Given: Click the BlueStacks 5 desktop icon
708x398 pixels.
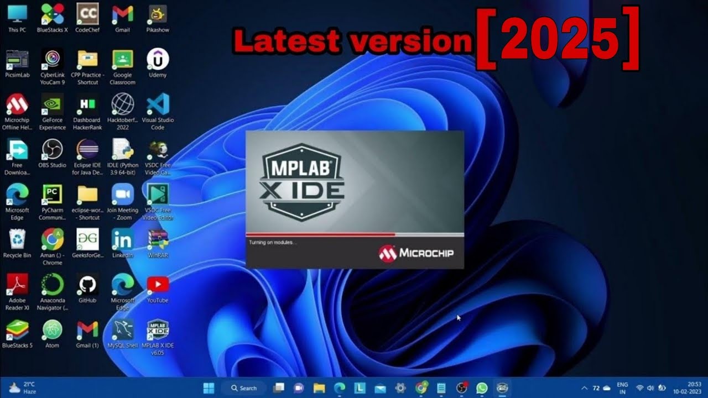Looking at the screenshot, I should pos(17,334).
